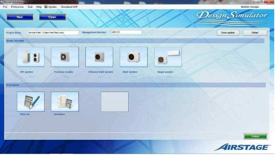Click the Detail button

click(255, 33)
